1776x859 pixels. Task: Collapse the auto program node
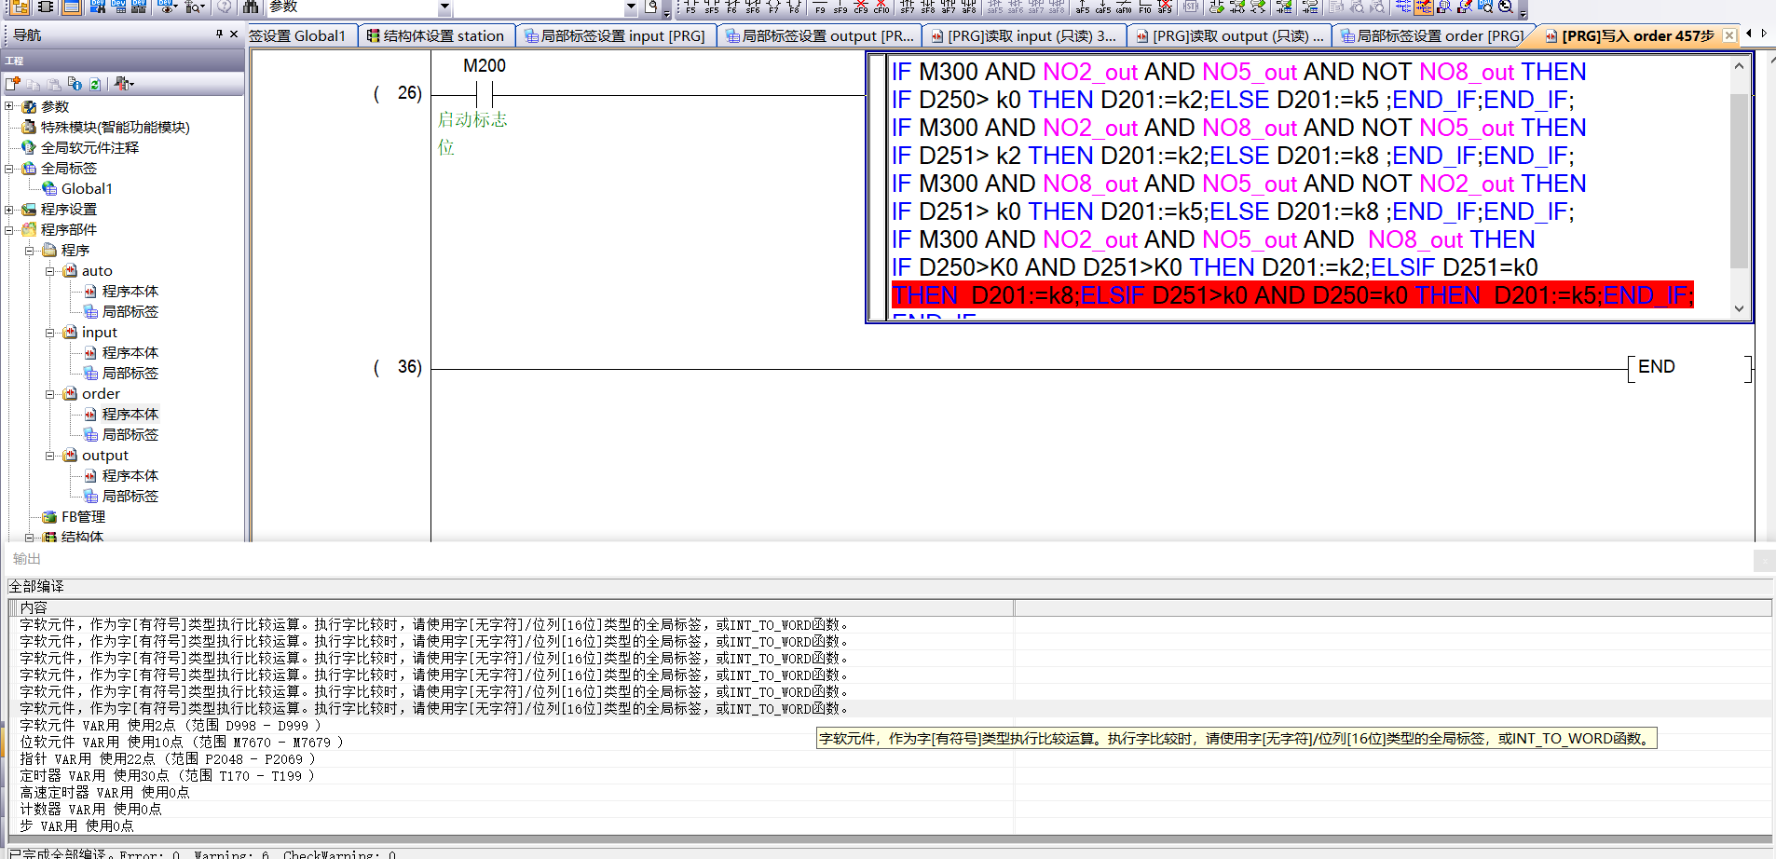tap(50, 271)
